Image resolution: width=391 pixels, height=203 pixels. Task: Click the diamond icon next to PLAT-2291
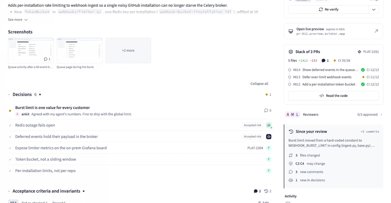[x=359, y=52]
